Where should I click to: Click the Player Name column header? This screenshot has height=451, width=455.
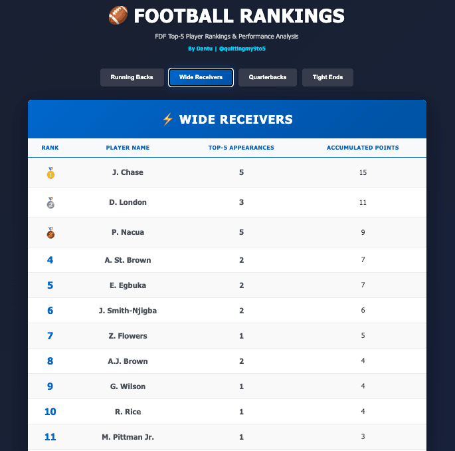tap(128, 148)
